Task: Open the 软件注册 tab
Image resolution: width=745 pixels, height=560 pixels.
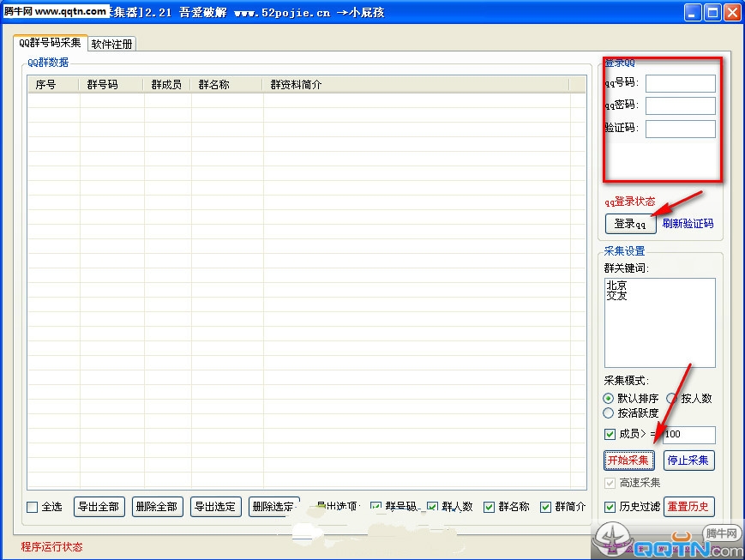Action: (x=112, y=45)
